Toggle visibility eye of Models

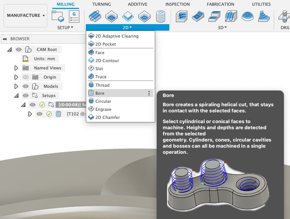pos(26,86)
